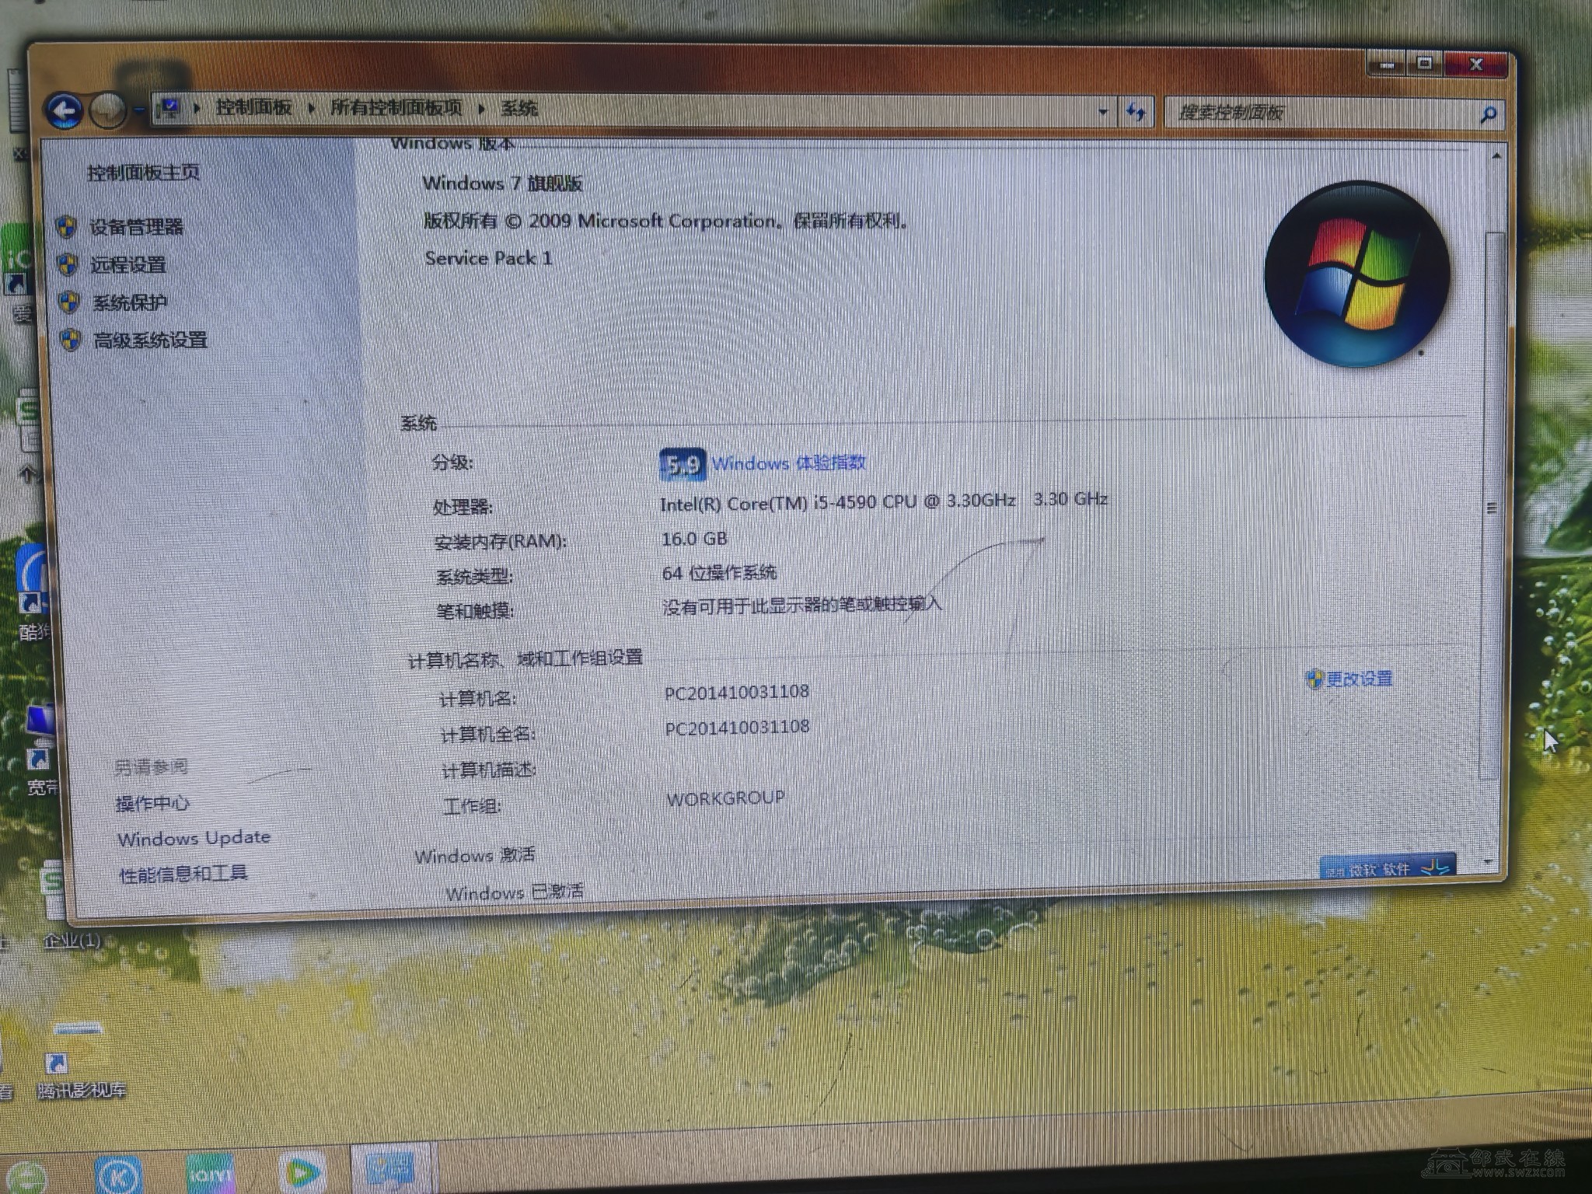1592x1194 pixels.
Task: Select 所有控制面板项 in the breadcrumb
Action: tap(396, 107)
